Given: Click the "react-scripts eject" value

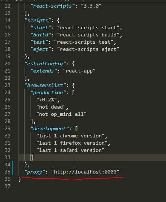Looking at the screenshot, I should 88,49.
